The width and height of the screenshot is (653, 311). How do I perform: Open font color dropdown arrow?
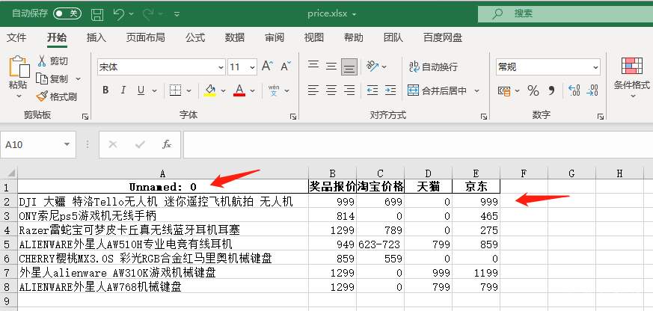pyautogui.click(x=252, y=90)
